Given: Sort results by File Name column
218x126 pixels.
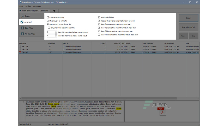Looking at the screenshot, I should tap(33, 43).
